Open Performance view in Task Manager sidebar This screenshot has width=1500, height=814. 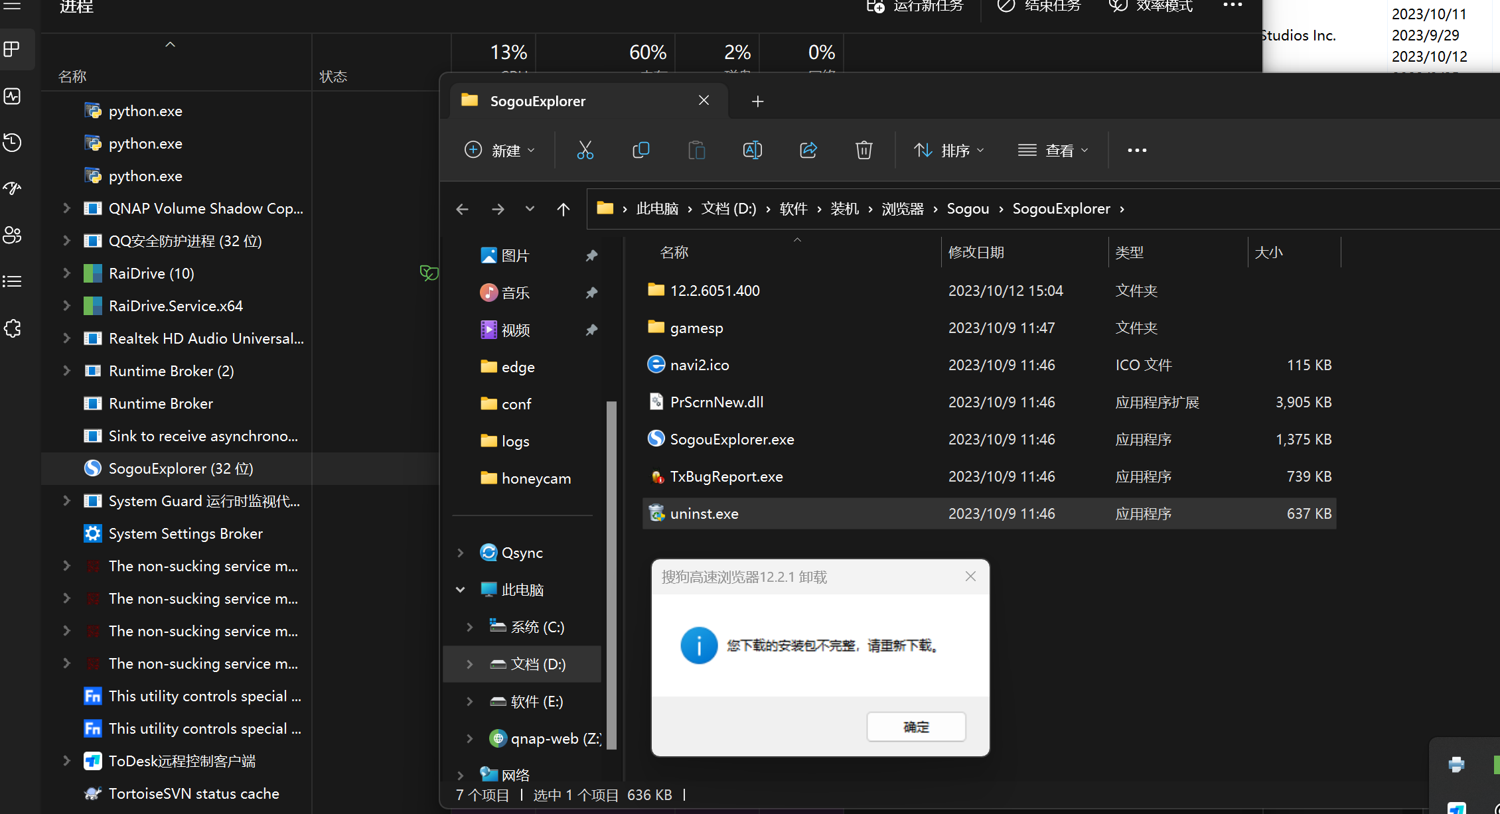point(12,96)
